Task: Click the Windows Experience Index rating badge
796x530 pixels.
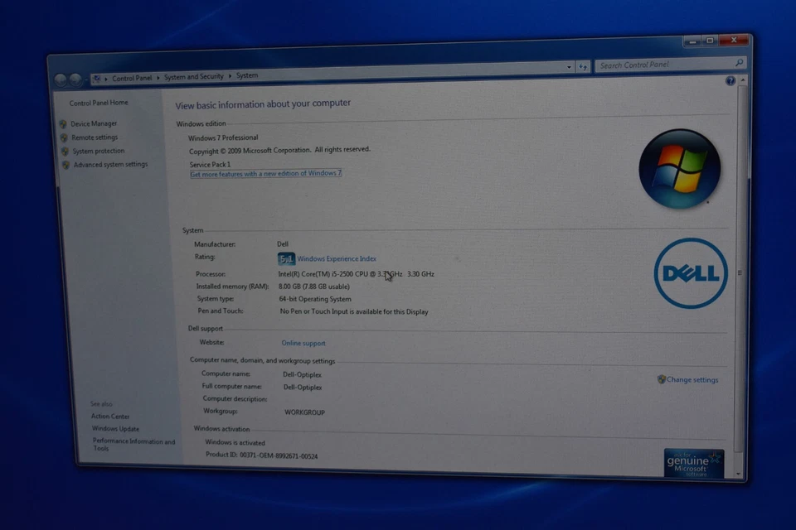Action: [286, 259]
